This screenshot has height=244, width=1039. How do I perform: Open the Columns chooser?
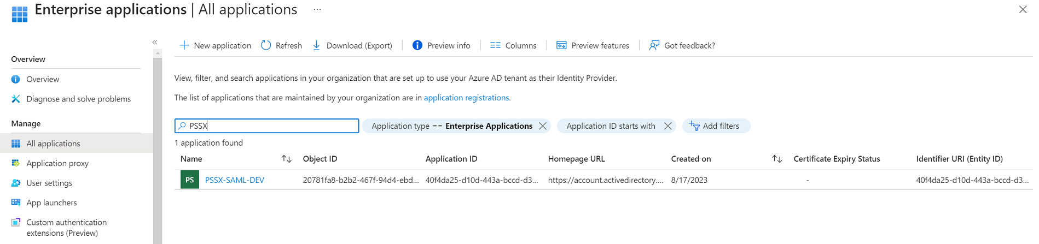[x=513, y=45]
